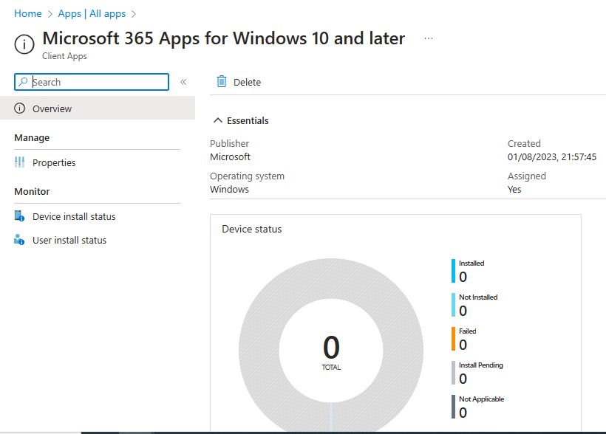
Task: Open the Overview menu item
Action: [x=52, y=108]
